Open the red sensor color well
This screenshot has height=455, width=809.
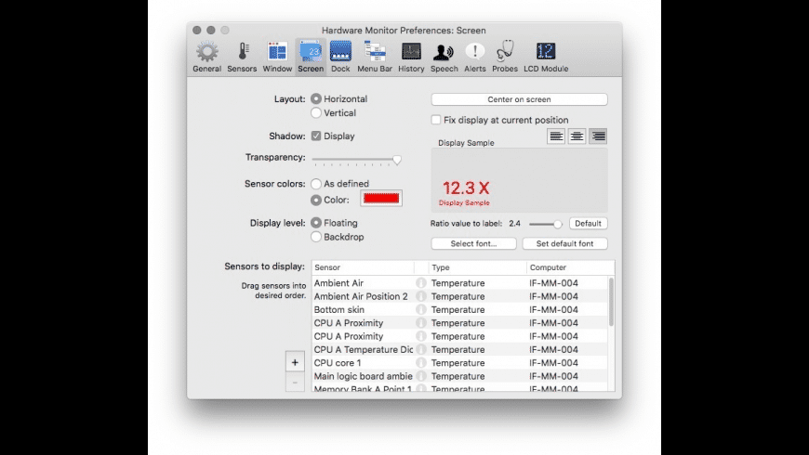tap(381, 199)
